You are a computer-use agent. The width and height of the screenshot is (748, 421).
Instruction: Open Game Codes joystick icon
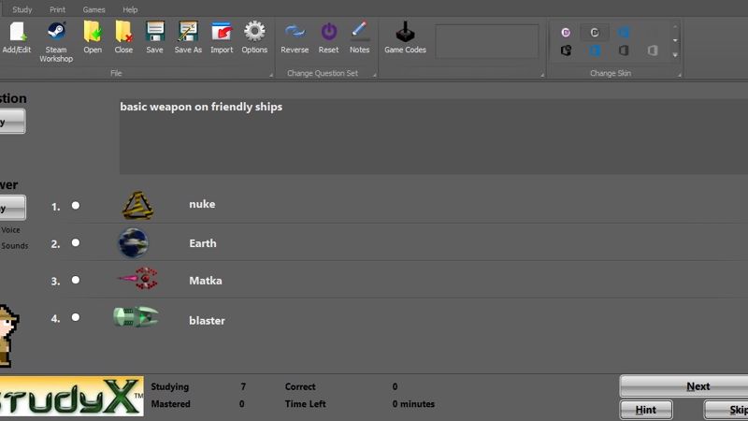[405, 37]
